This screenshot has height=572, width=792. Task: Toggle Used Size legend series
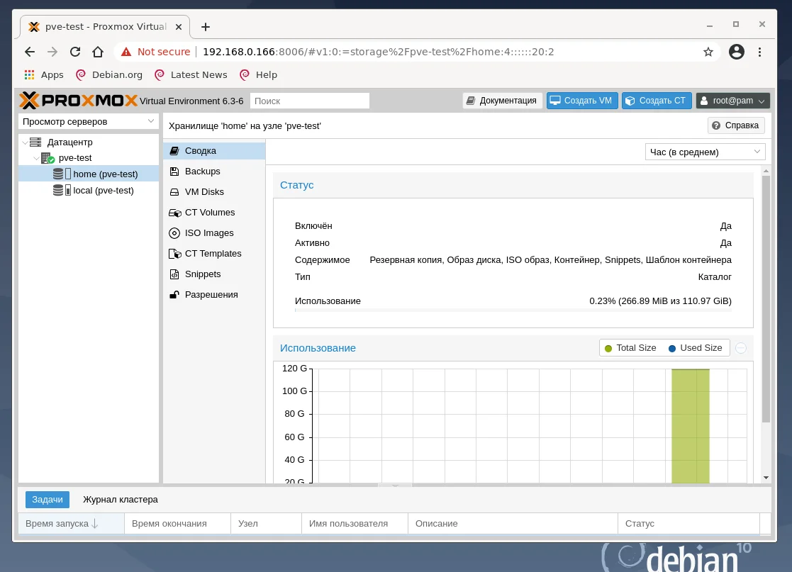tap(695, 348)
